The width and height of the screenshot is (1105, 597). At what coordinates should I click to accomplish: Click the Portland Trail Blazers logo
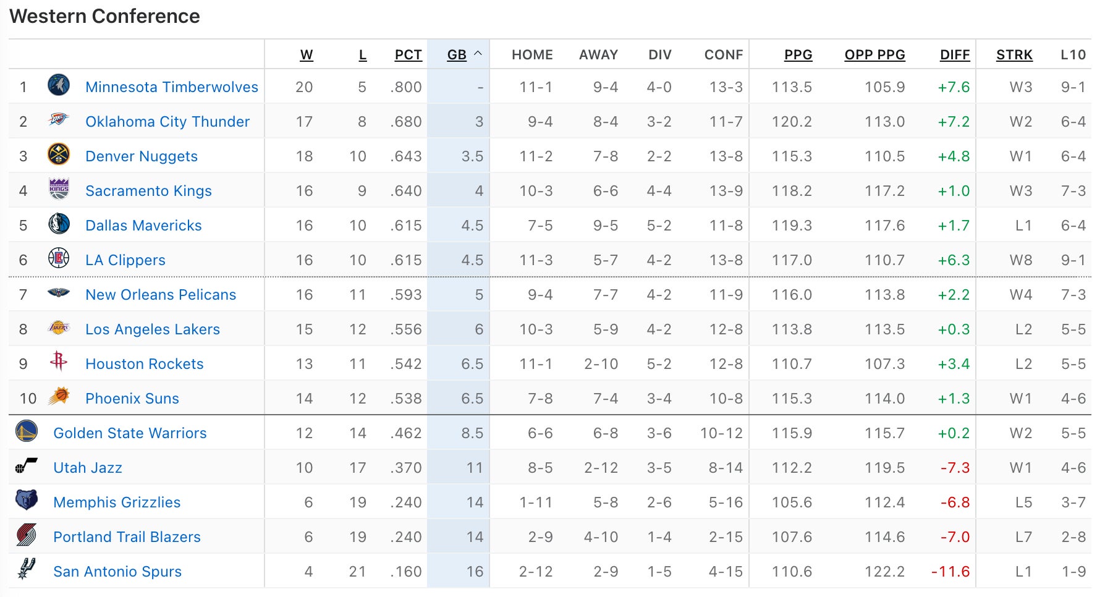pyautogui.click(x=27, y=535)
